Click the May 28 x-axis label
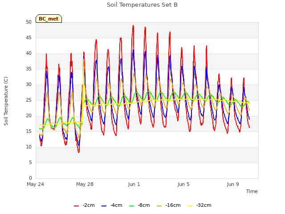Viewport: 285px width, 214px height. (x=85, y=184)
